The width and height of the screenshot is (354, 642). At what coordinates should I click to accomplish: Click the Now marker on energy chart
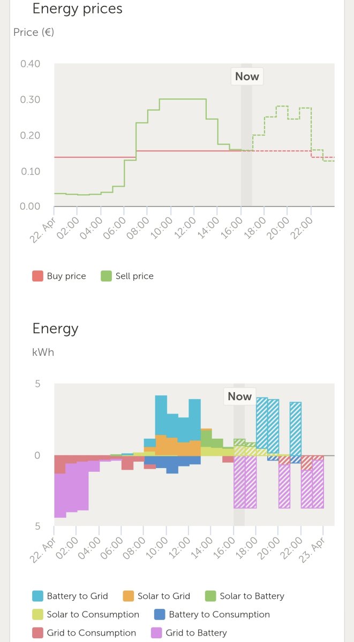(x=239, y=396)
